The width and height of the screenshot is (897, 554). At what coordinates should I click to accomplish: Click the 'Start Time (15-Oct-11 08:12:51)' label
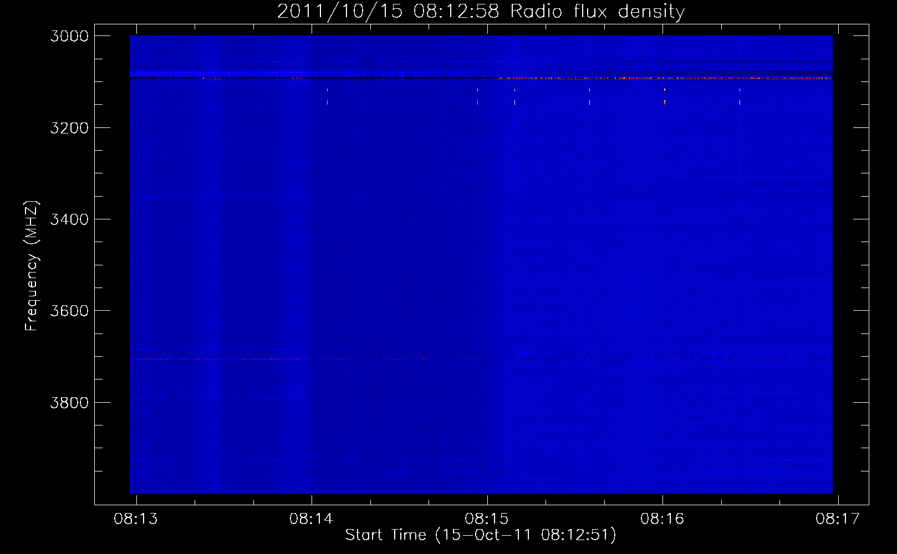481,535
